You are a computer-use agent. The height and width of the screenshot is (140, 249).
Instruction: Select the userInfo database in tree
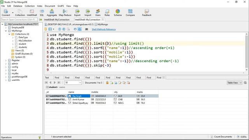[x=16, y=80]
